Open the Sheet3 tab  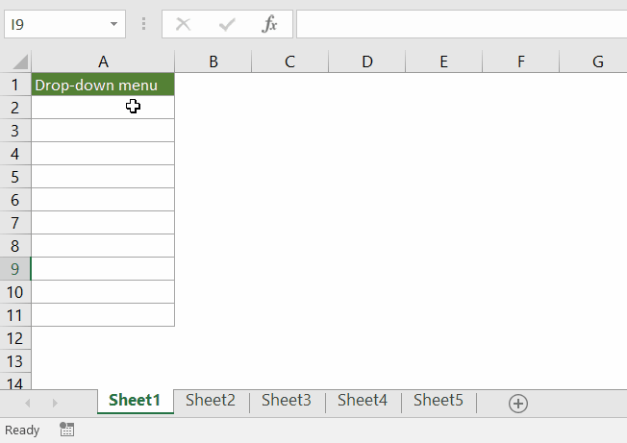tap(287, 401)
